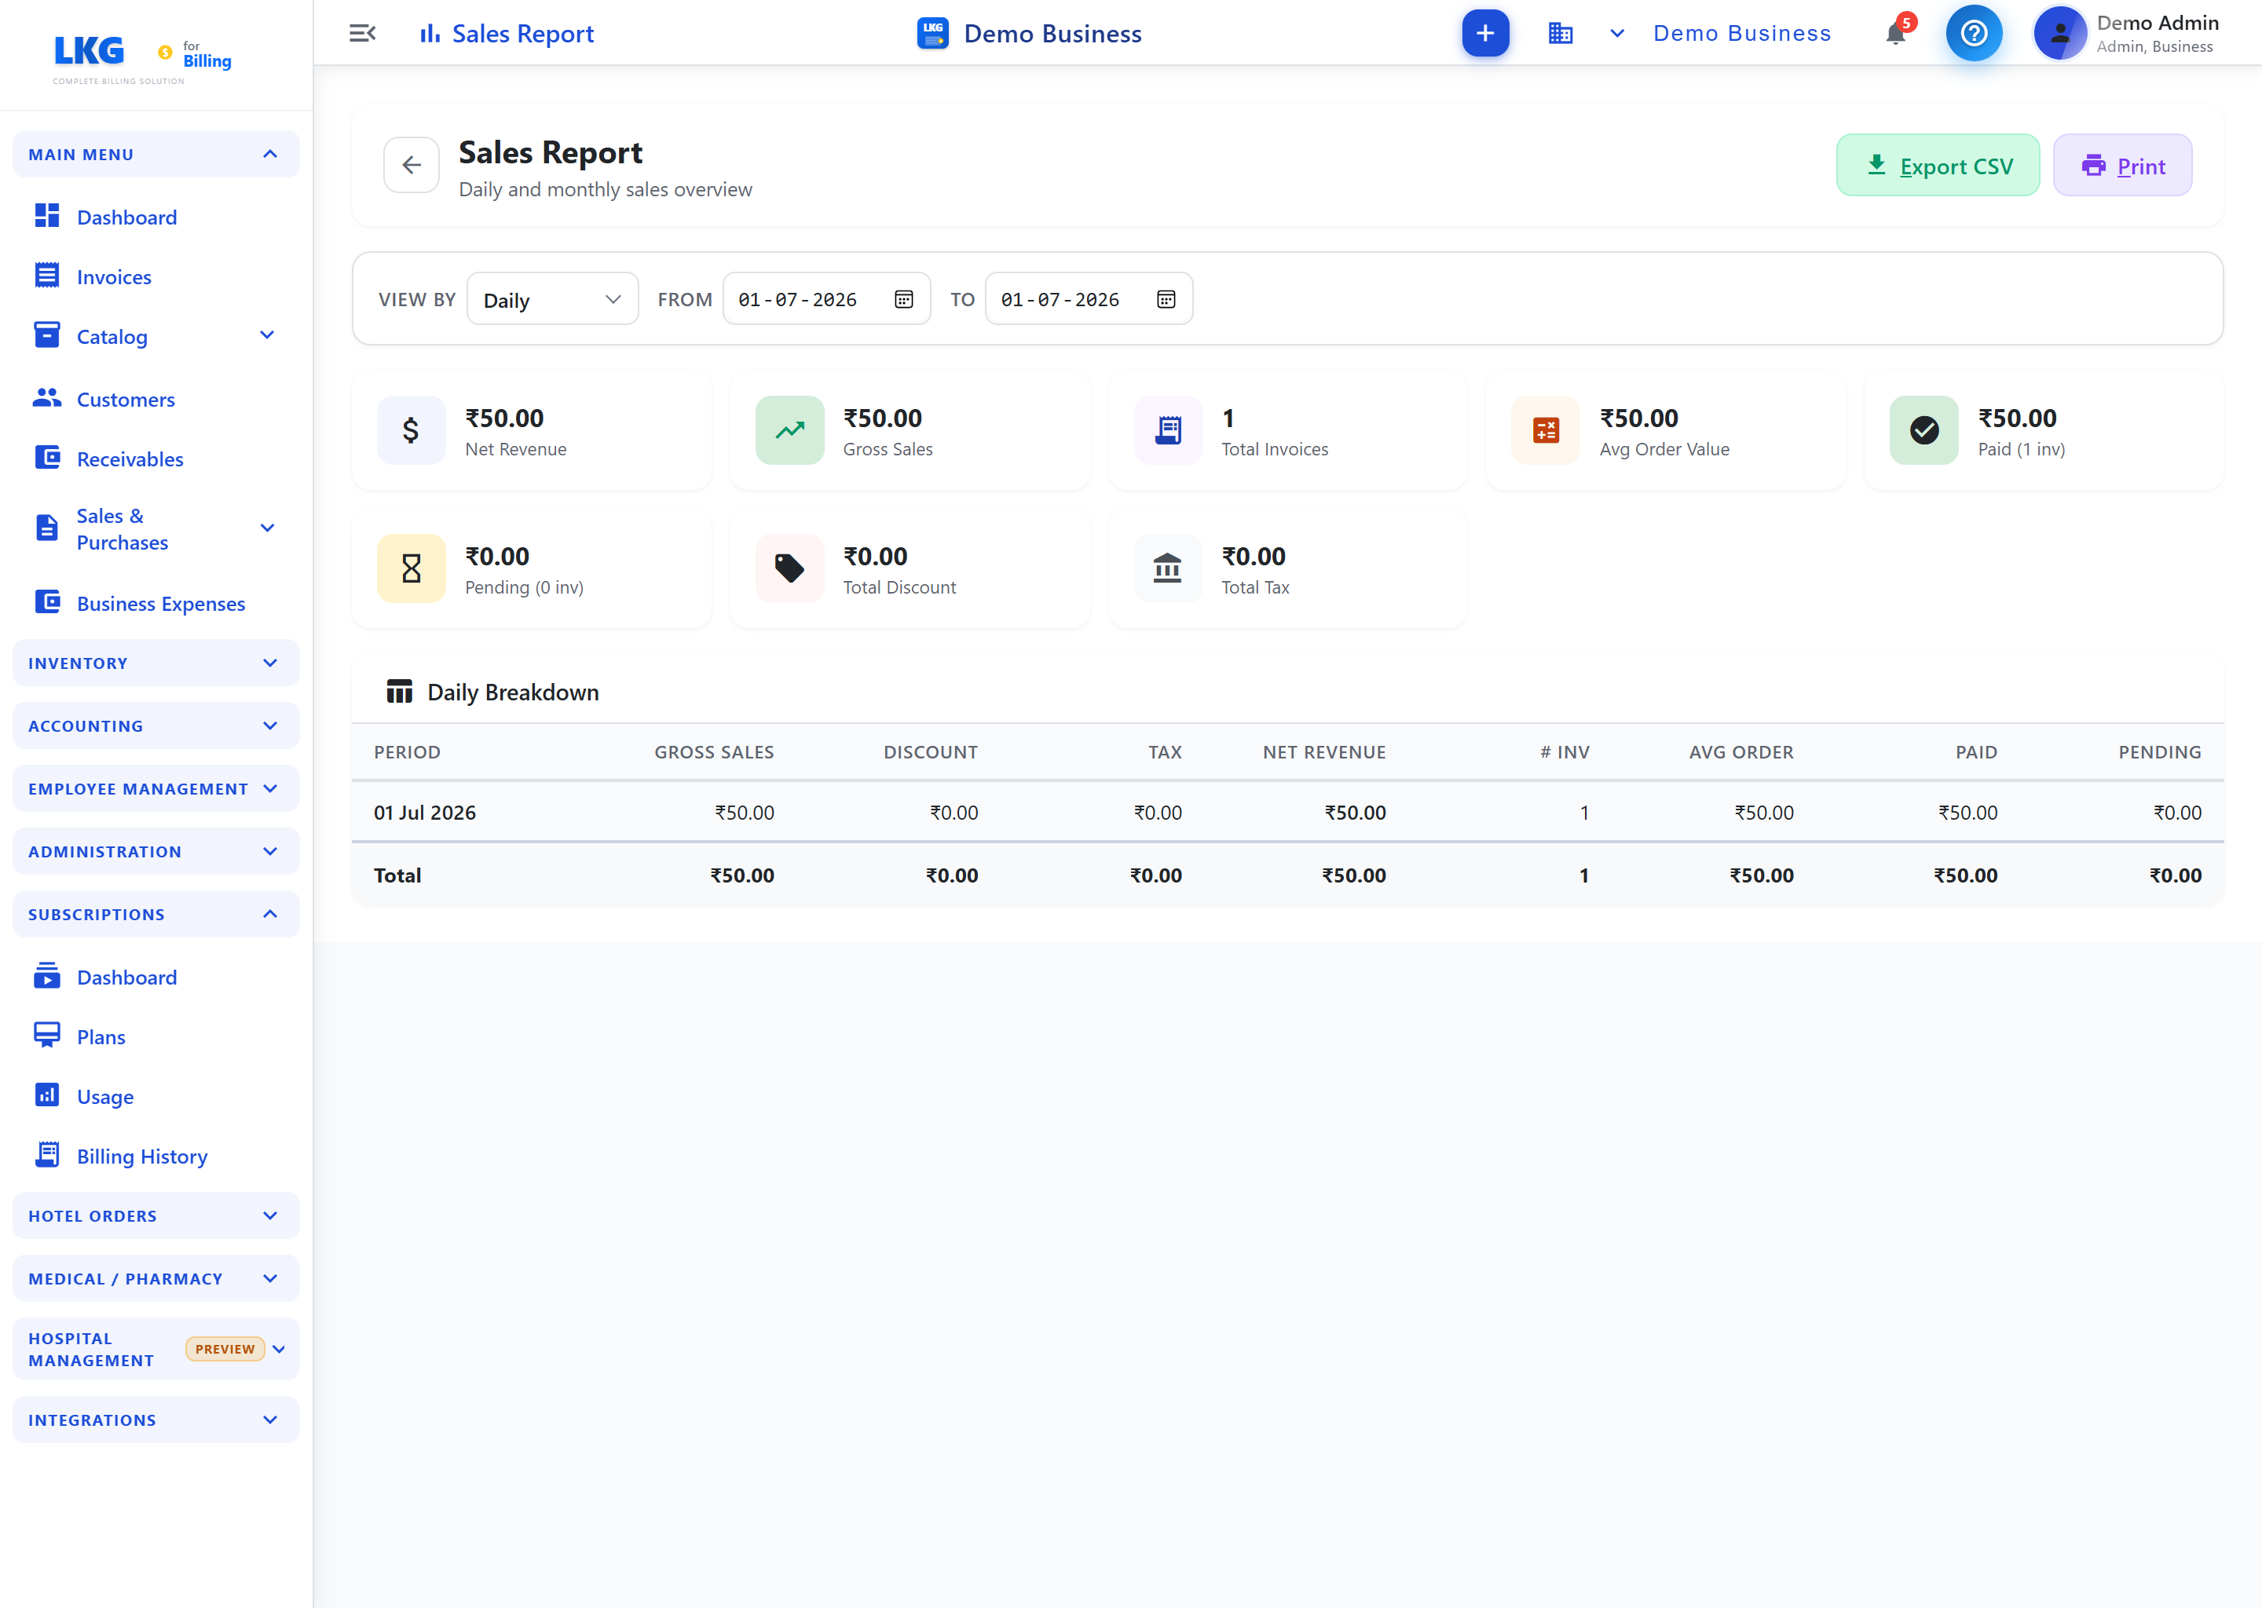Click the AVG ORDER column header

(x=1741, y=752)
